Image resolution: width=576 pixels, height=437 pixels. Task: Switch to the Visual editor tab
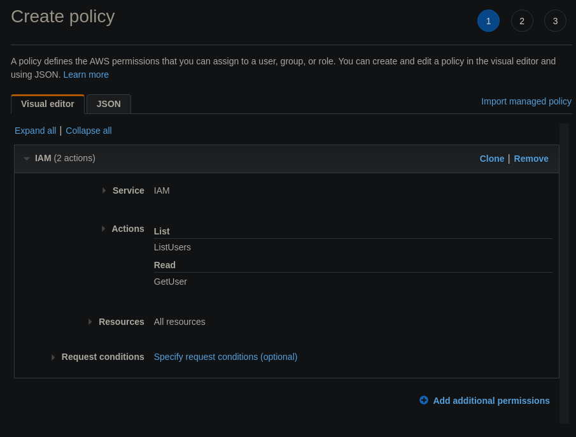click(x=48, y=104)
